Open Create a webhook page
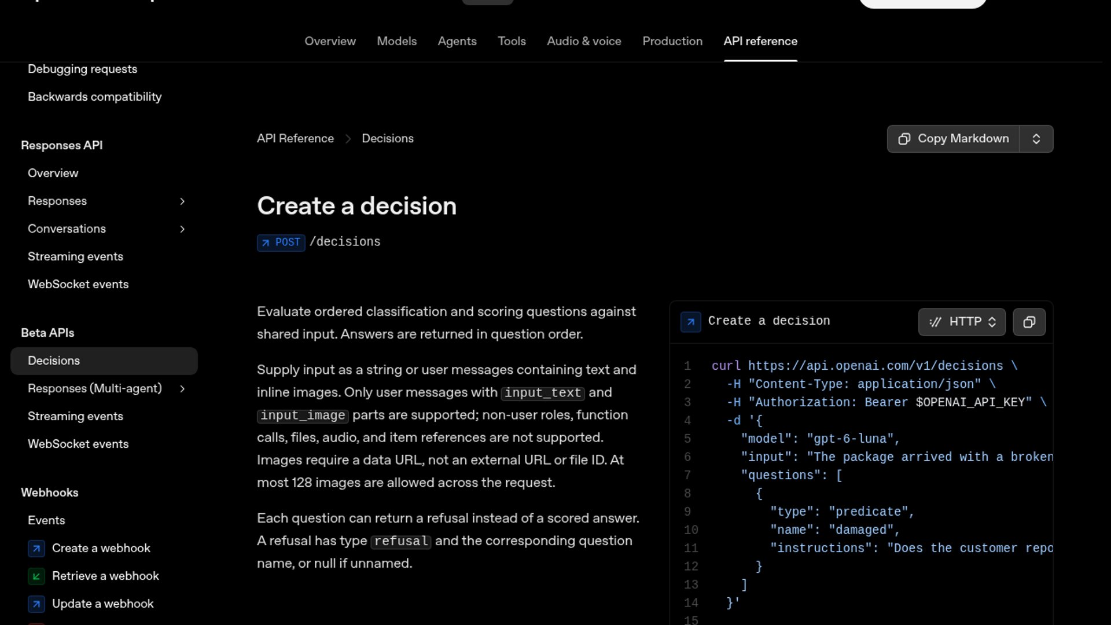 (101, 548)
